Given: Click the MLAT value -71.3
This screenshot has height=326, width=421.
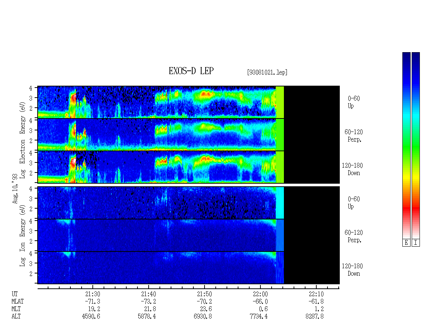Looking at the screenshot, I should pos(93,301).
